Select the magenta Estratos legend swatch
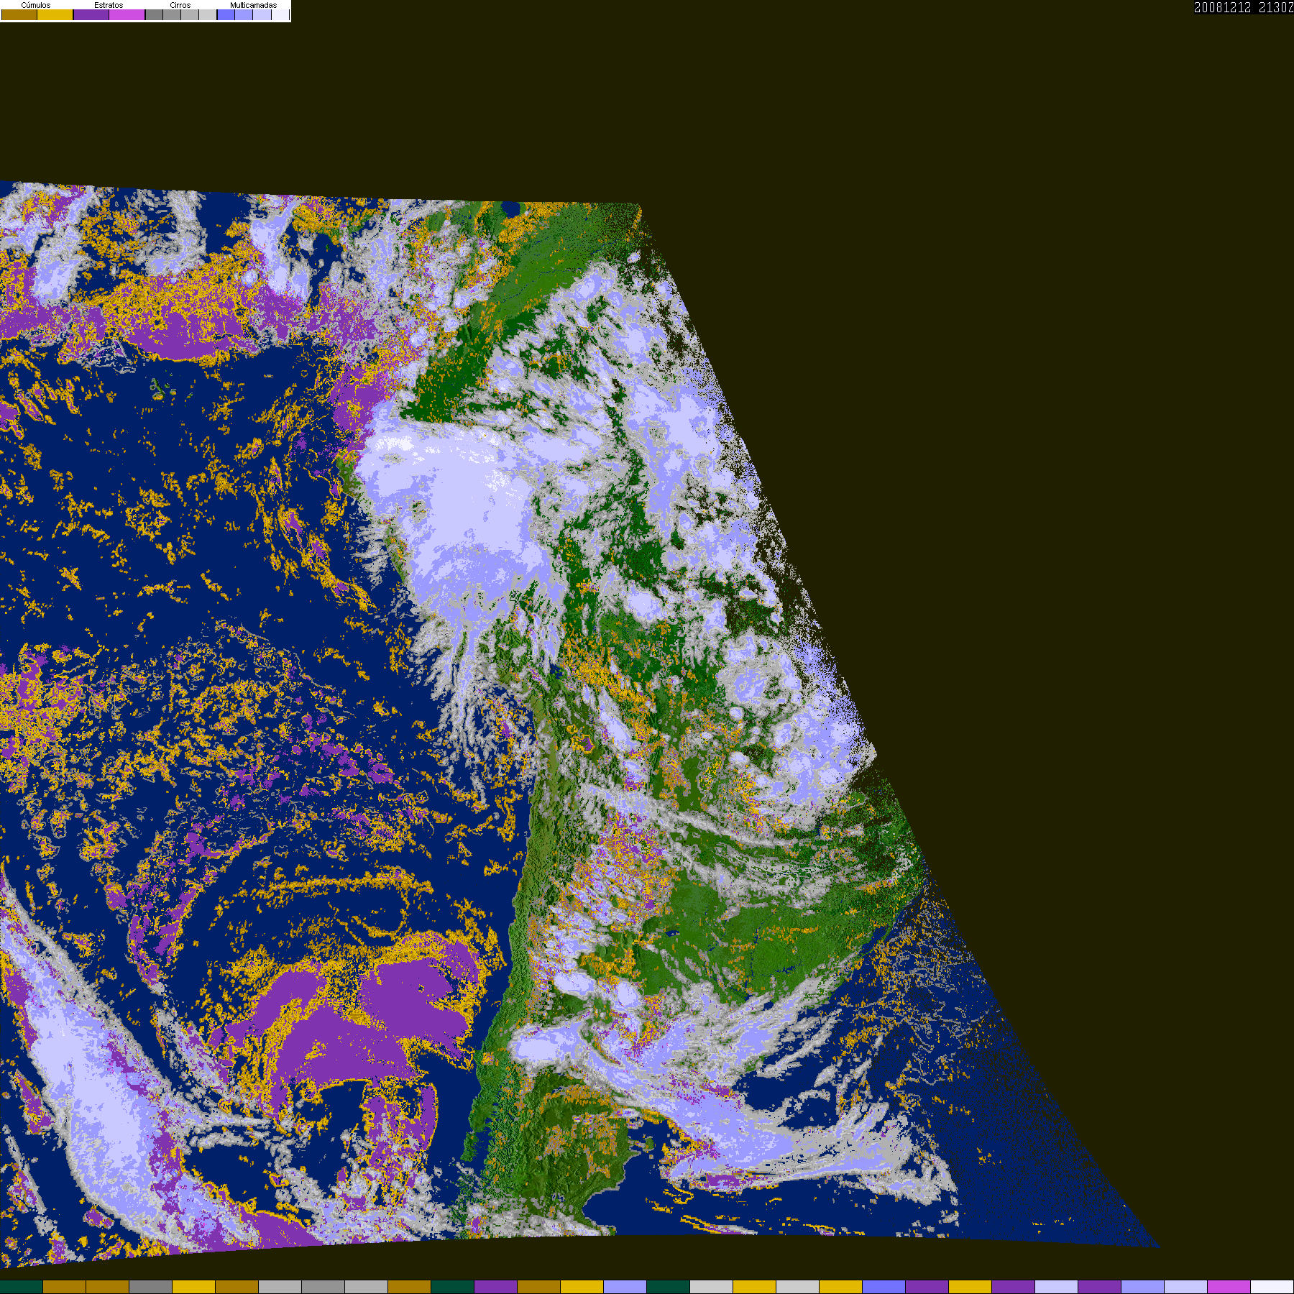Screen dimensions: 1294x1294 click(127, 14)
